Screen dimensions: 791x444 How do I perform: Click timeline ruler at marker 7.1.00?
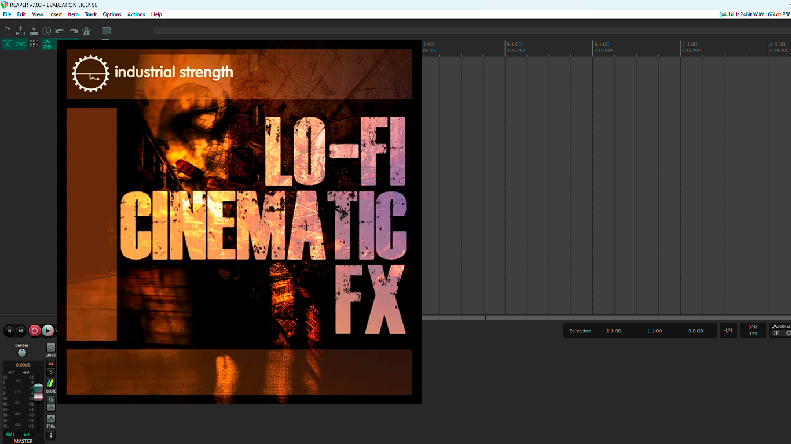point(690,45)
